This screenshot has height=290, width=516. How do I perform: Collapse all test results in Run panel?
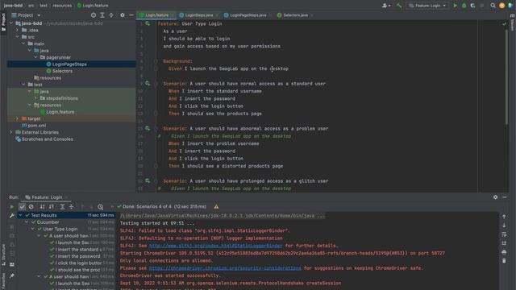(x=72, y=207)
